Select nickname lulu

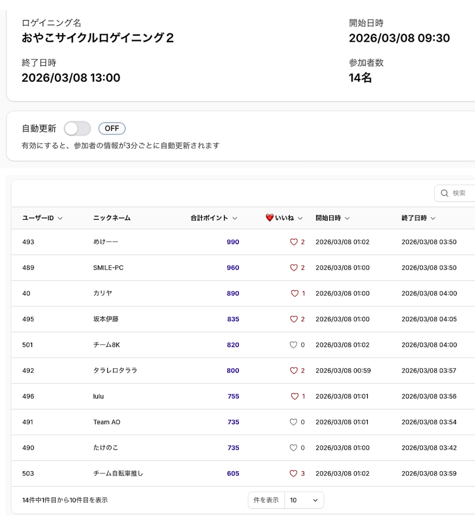(98, 396)
